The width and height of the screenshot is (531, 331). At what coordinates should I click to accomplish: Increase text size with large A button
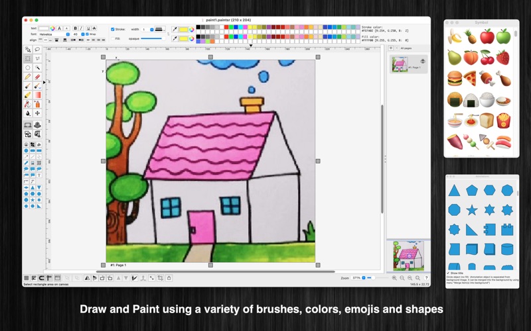60,28
